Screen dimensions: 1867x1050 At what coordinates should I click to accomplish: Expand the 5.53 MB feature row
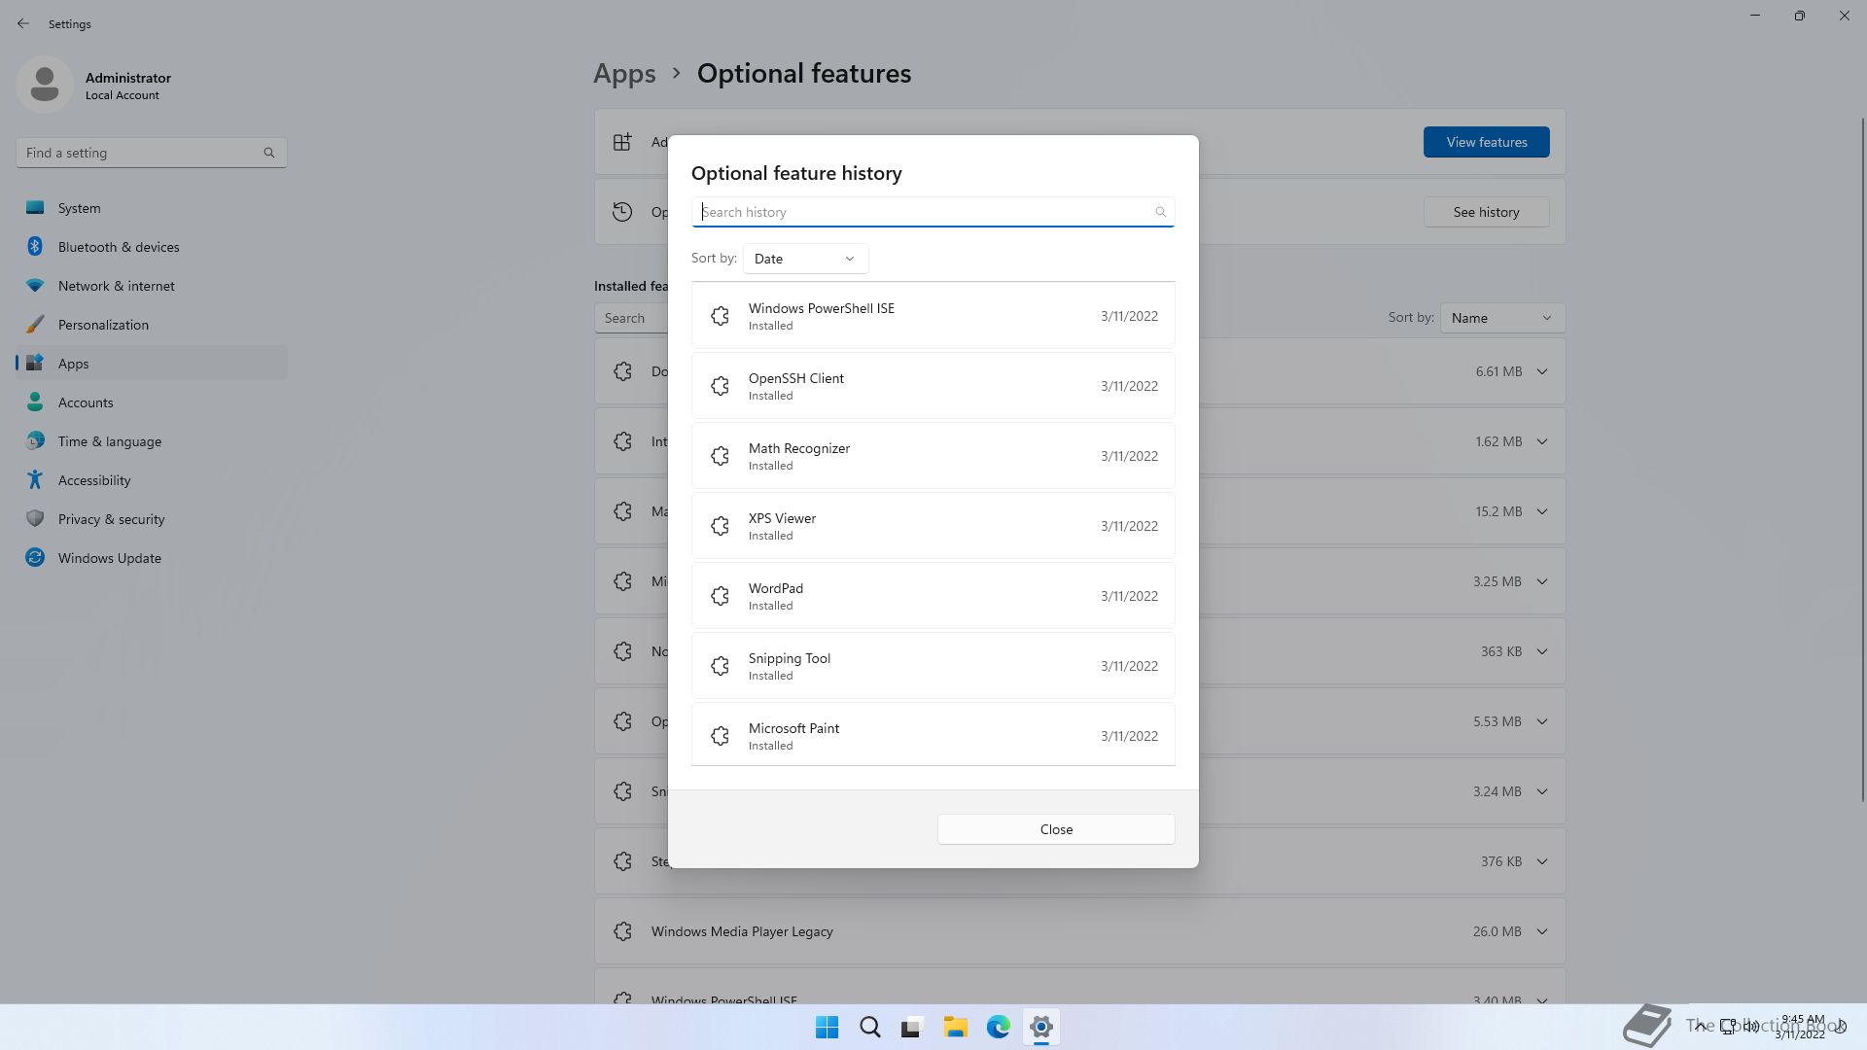tap(1542, 721)
